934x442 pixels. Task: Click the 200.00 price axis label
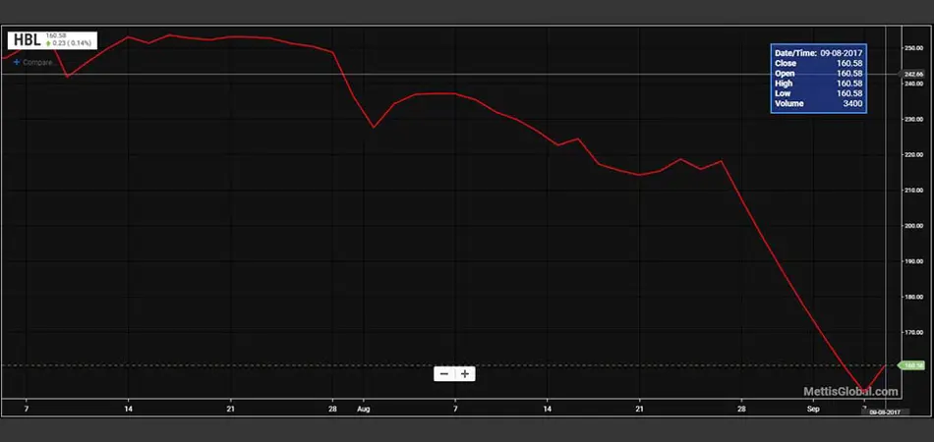click(x=914, y=226)
